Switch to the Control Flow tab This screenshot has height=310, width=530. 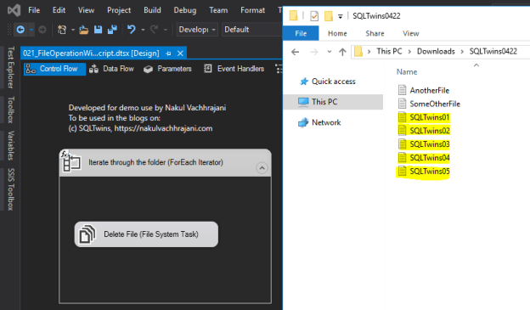pyautogui.click(x=54, y=69)
